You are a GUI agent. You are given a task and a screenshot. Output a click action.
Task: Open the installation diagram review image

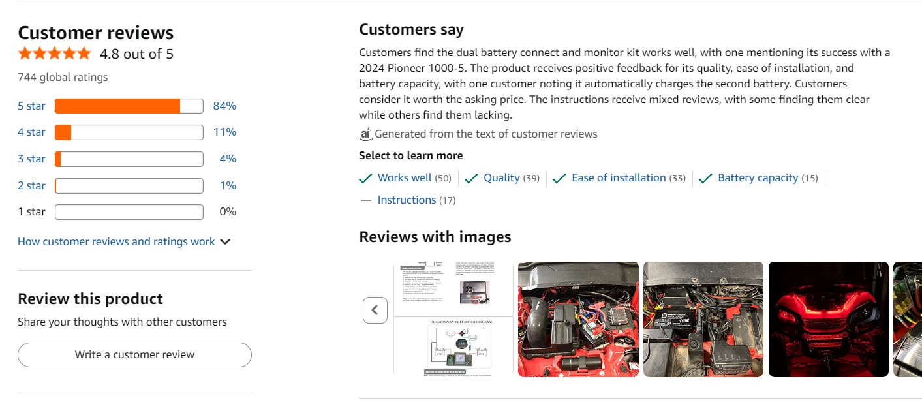[x=453, y=319]
